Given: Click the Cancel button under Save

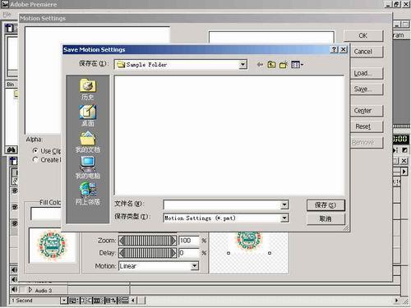Looking at the screenshot, I should (x=326, y=218).
